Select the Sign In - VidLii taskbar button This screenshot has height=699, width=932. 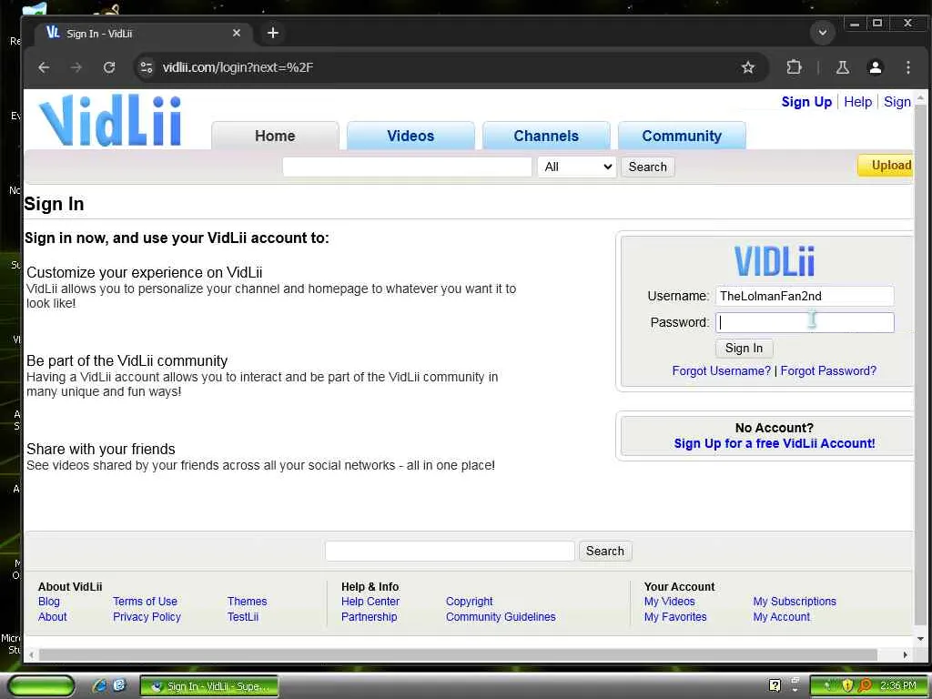209,686
